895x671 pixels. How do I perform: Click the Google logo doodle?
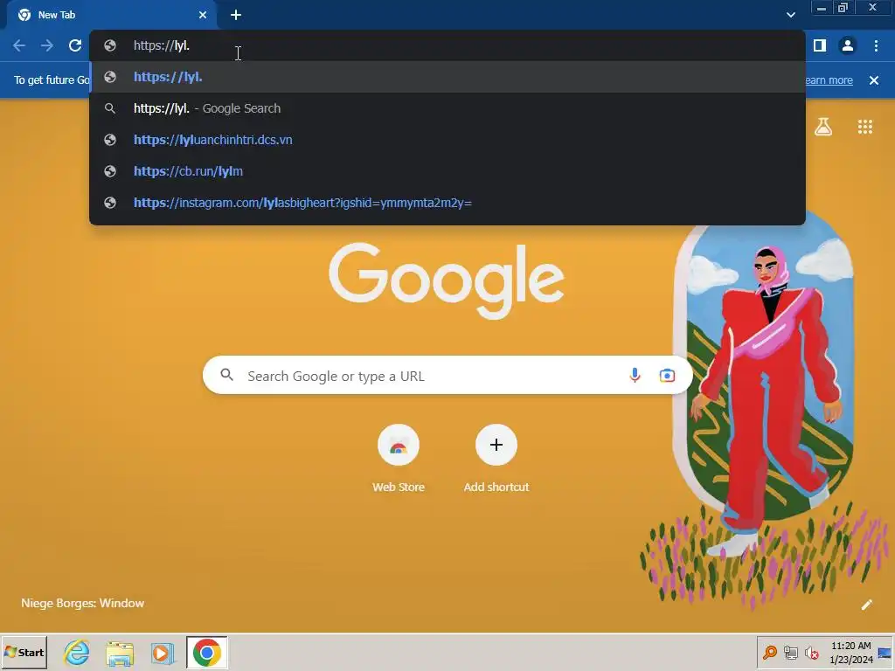(x=447, y=281)
